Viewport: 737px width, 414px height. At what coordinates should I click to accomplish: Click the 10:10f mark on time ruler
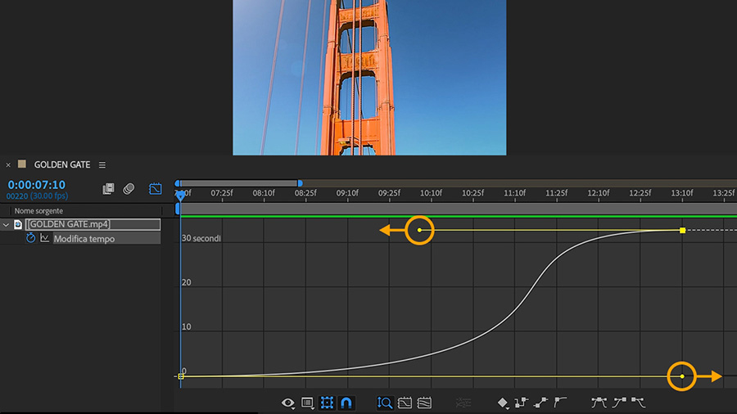(x=431, y=193)
